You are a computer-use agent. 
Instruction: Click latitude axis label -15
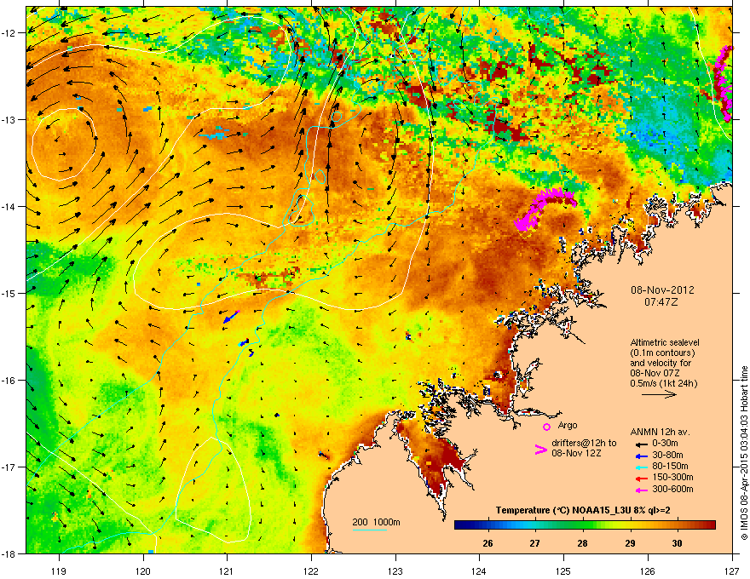[9, 293]
